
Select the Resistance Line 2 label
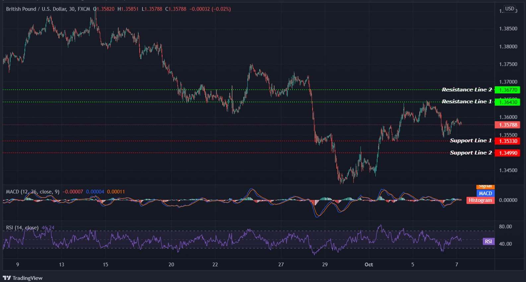tap(467, 90)
